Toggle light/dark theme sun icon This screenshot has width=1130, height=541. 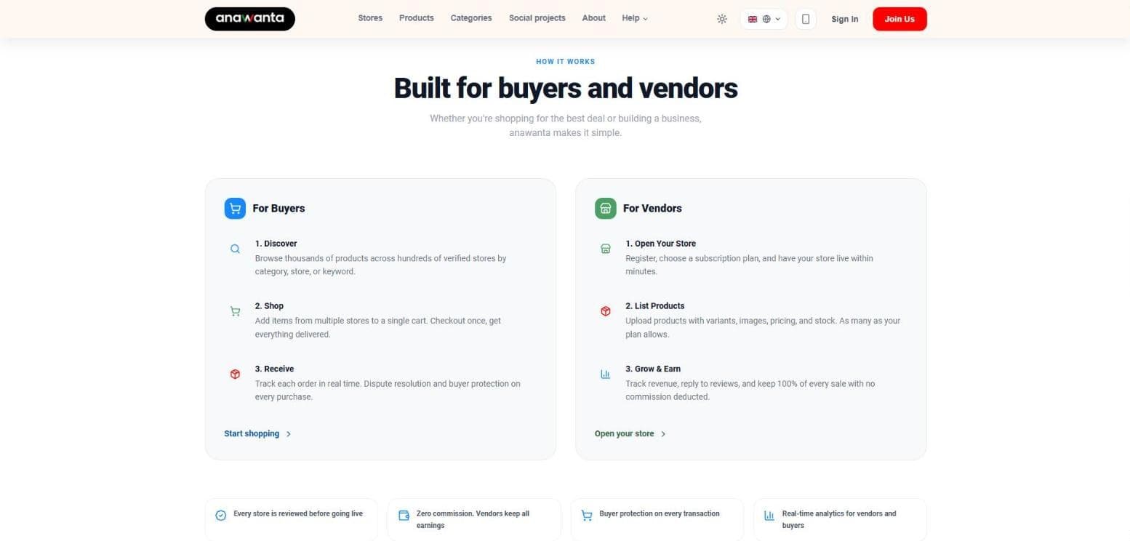tap(722, 19)
